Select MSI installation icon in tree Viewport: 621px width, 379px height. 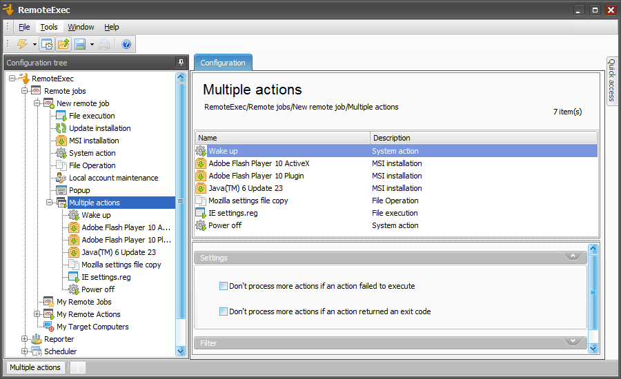(61, 141)
